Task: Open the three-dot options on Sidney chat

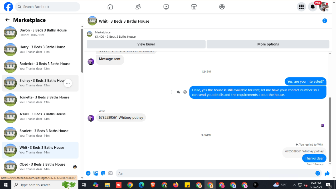Action: (x=68, y=83)
